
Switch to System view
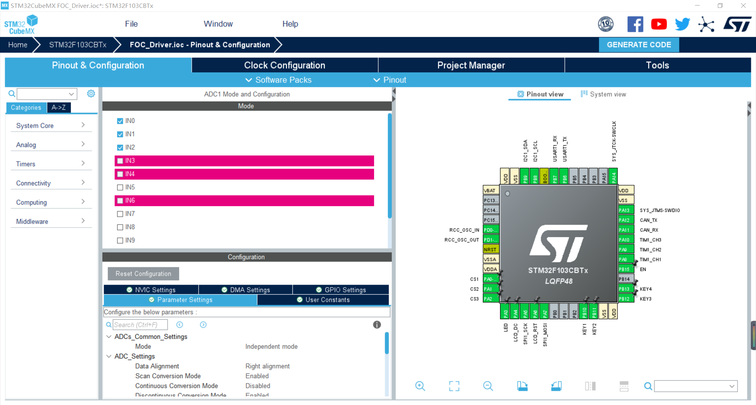[x=603, y=94]
